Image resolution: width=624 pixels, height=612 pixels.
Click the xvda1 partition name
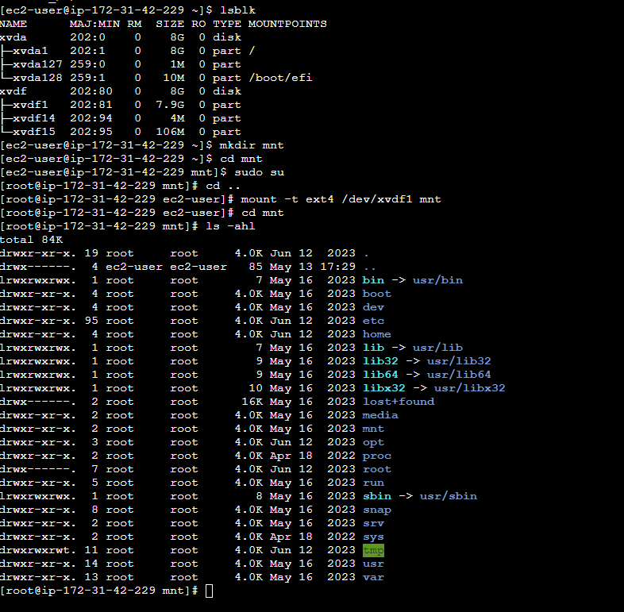[30, 51]
